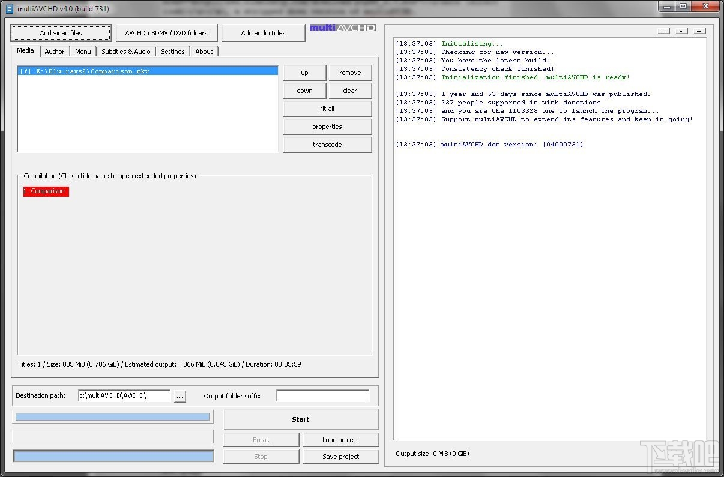
Task: Decrease log font size with - icon
Action: [x=681, y=31]
